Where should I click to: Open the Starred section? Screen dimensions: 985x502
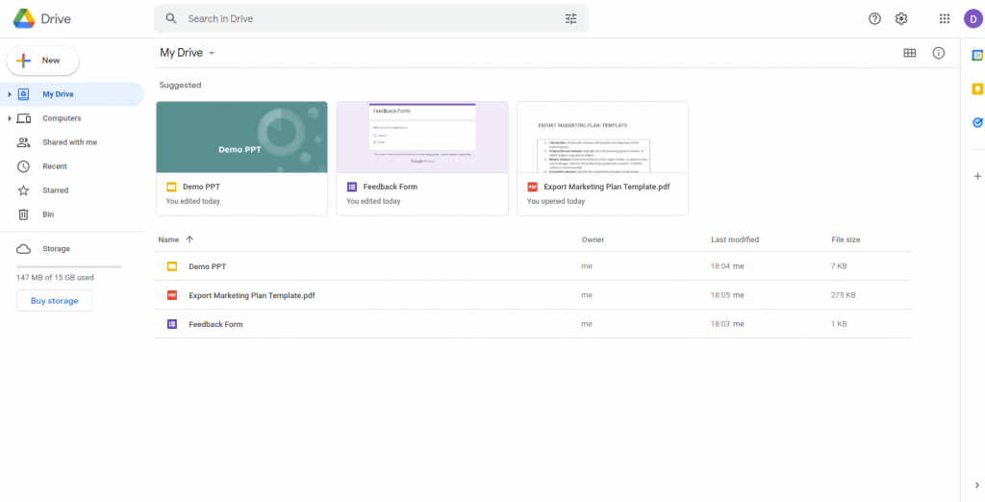coord(55,190)
